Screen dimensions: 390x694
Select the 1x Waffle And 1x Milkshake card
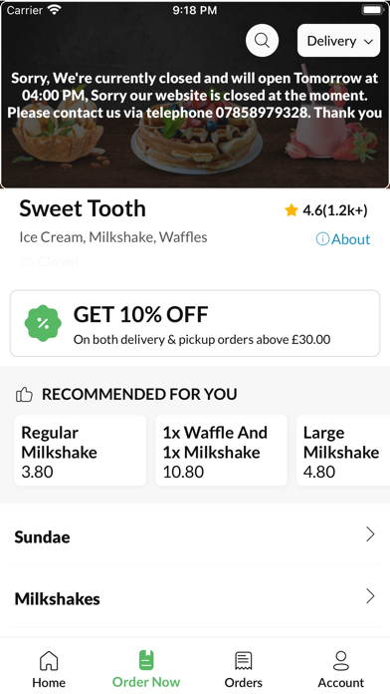click(x=221, y=451)
